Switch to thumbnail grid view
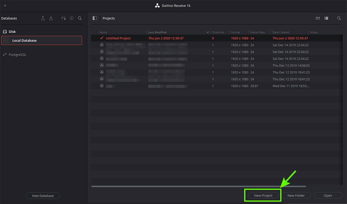 [x=318, y=18]
